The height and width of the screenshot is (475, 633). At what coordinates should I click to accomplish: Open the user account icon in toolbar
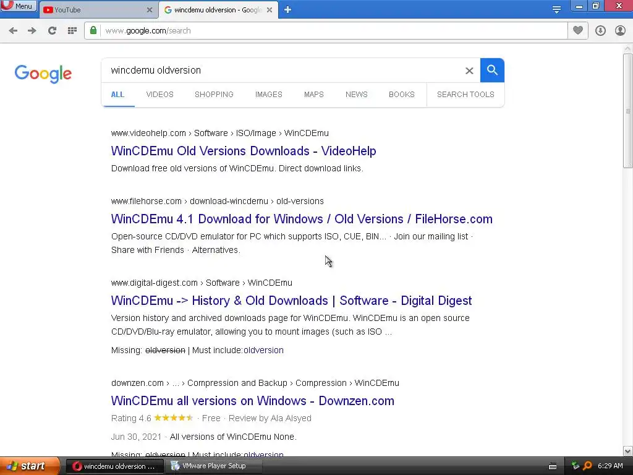coord(620,31)
